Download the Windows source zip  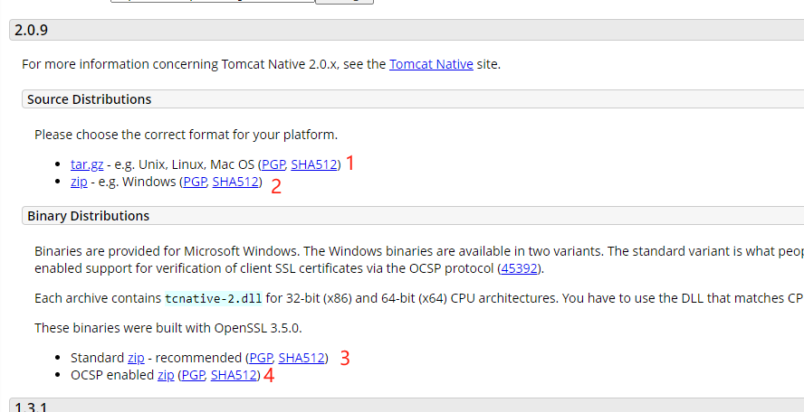tap(79, 182)
